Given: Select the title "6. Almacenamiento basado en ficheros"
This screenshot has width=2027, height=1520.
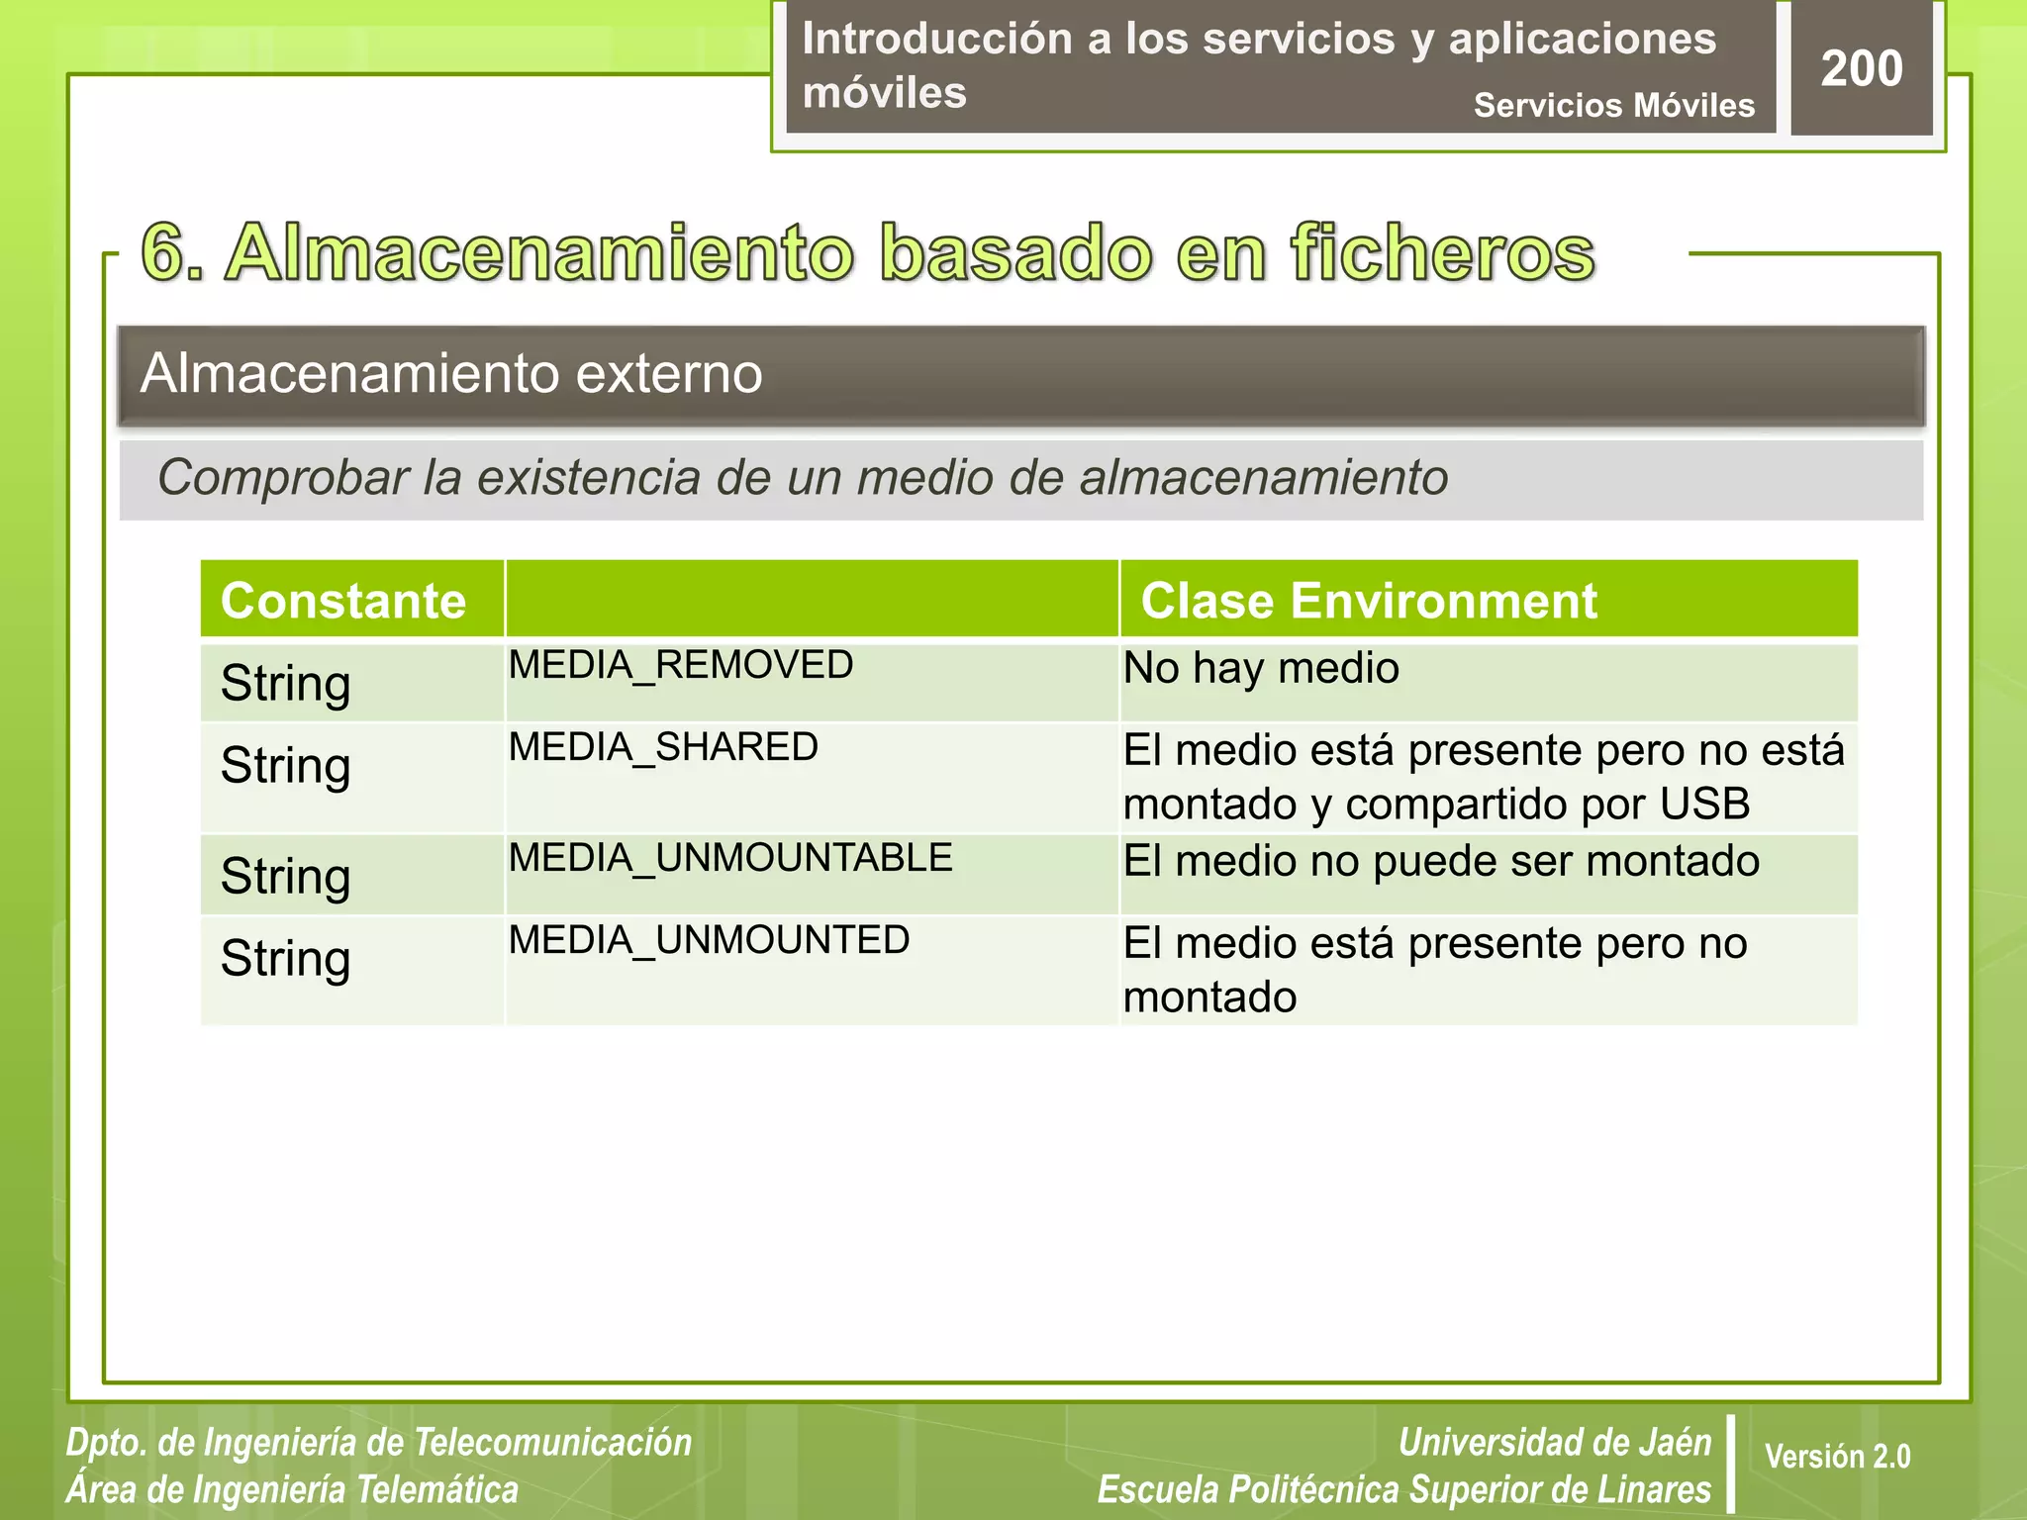Looking at the screenshot, I should pos(868,252).
